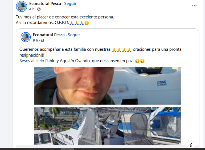The width and height of the screenshot is (205, 150).
Task: Open the three-dot post options menu
Action: click(194, 6)
